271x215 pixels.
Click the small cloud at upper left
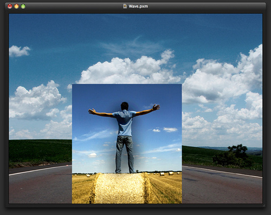(19, 51)
